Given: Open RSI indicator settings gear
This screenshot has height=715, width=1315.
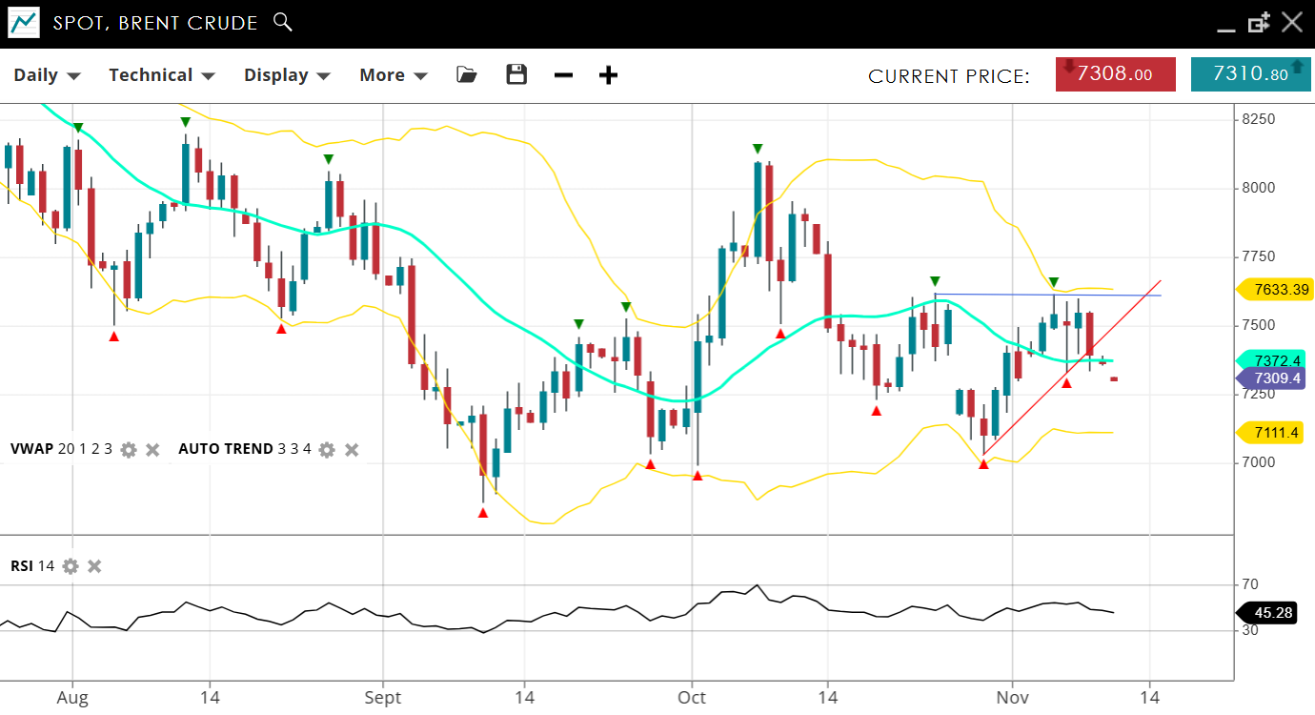Looking at the screenshot, I should click(x=71, y=566).
